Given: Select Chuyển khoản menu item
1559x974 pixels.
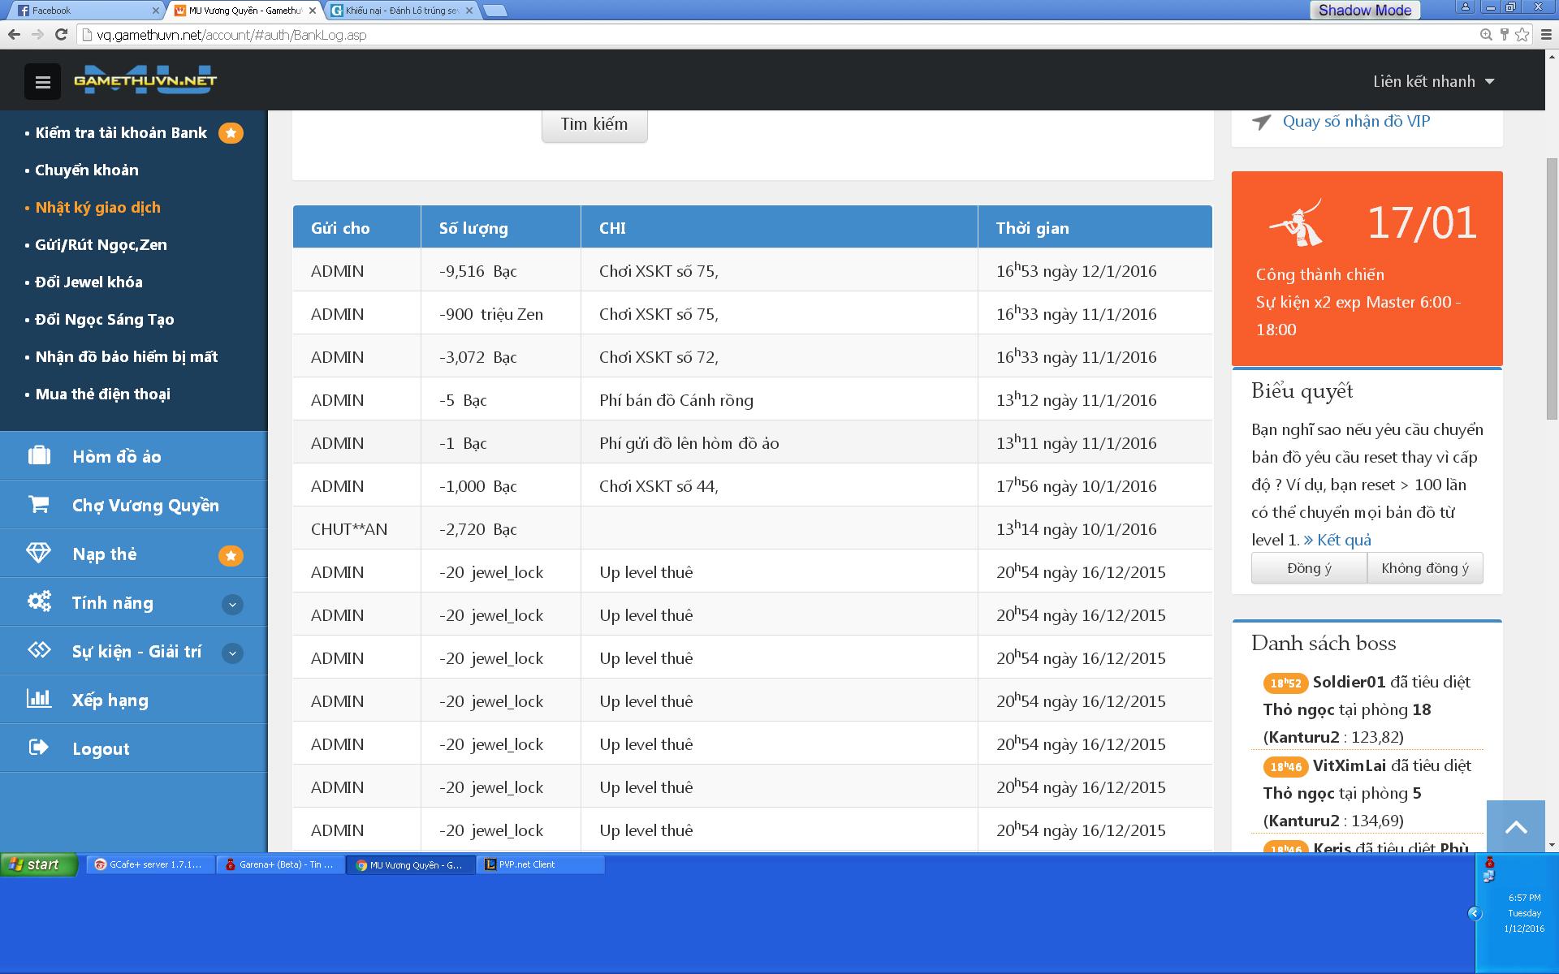Looking at the screenshot, I should tap(87, 170).
